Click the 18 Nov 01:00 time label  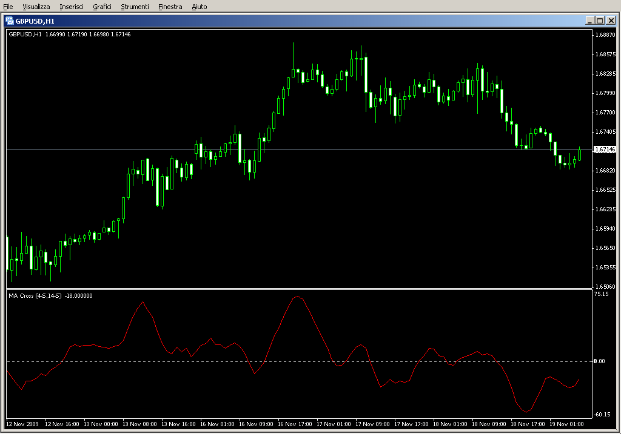pyautogui.click(x=450, y=424)
